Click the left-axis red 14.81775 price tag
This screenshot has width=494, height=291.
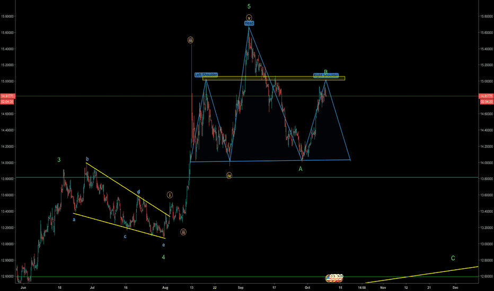pyautogui.click(x=7, y=96)
